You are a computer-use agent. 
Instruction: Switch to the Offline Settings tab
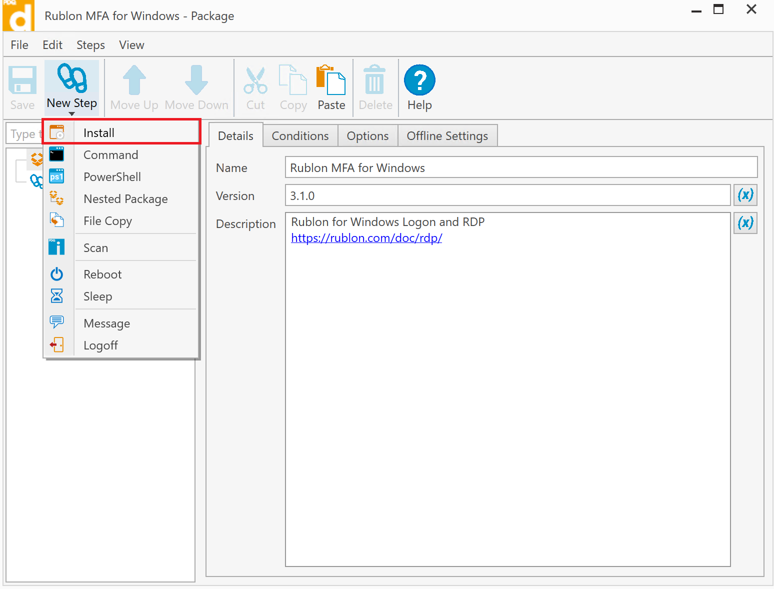(x=447, y=136)
